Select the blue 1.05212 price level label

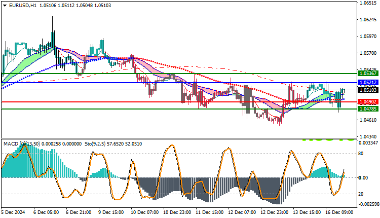368,83
